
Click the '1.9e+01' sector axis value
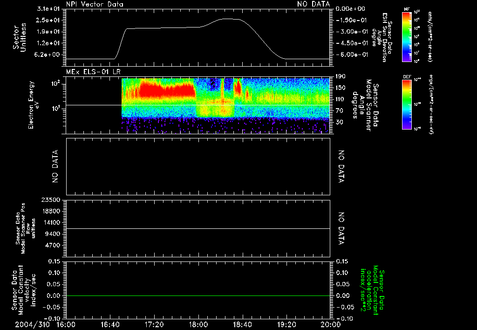[48, 32]
